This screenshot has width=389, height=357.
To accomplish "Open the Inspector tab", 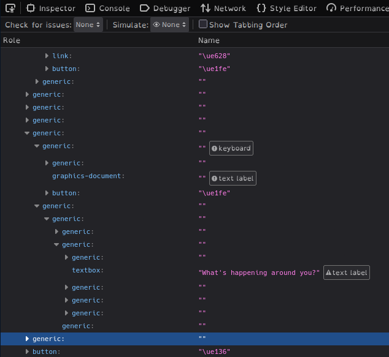I will [51, 8].
